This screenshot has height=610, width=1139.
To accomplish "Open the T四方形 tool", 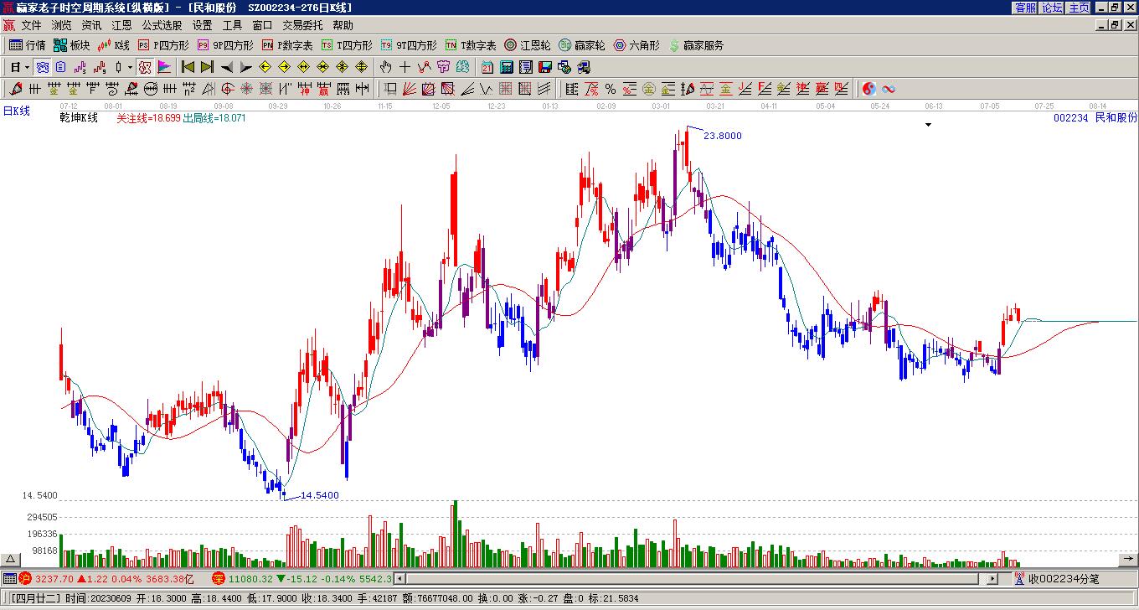I will pyautogui.click(x=347, y=45).
